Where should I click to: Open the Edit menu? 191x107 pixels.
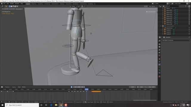(x=8, y=4)
